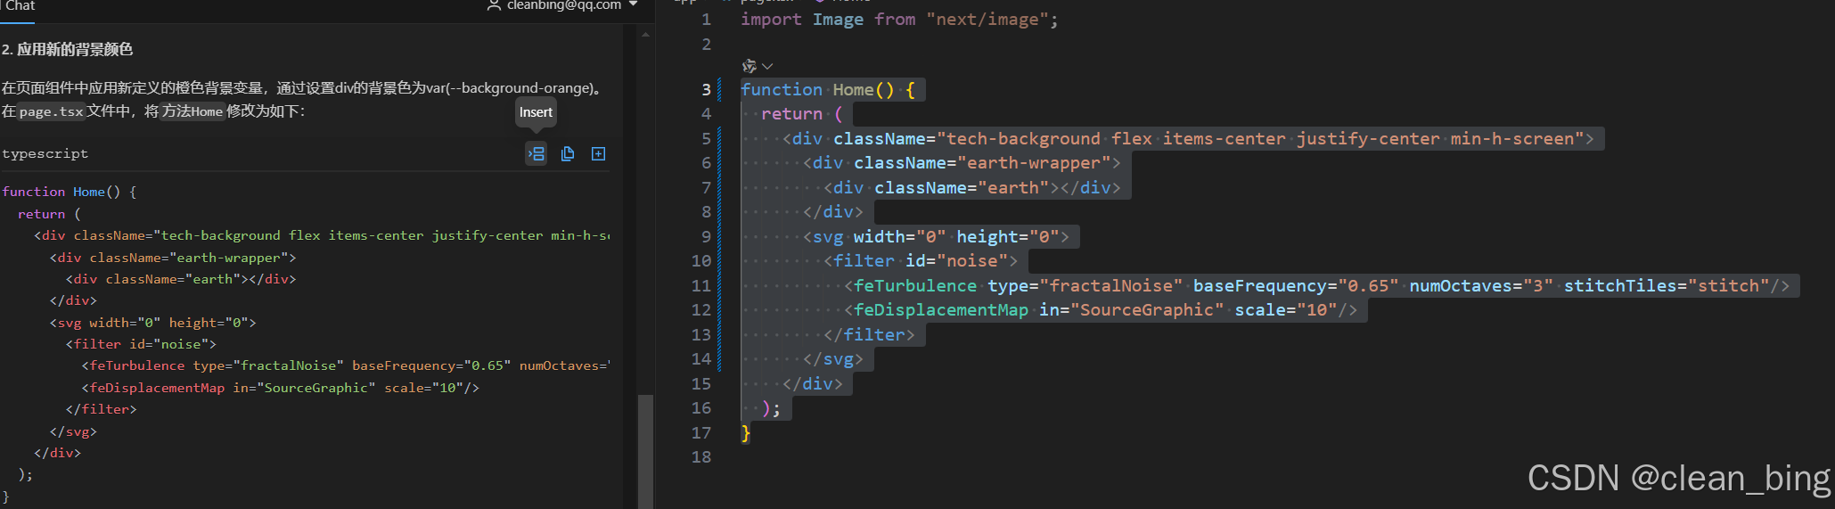The image size is (1835, 509).
Task: Click editor line number 11
Action: pos(701,285)
